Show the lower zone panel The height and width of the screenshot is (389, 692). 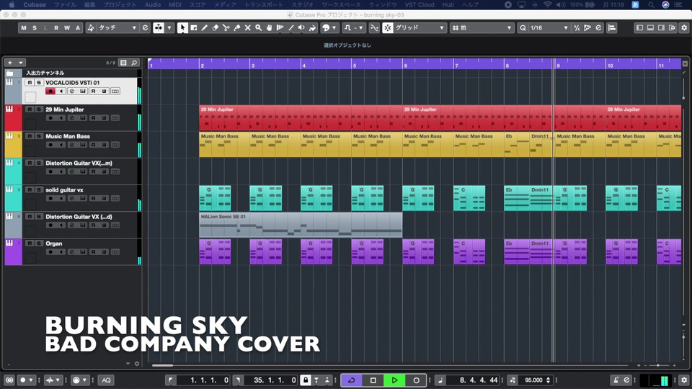pyautogui.click(x=650, y=28)
